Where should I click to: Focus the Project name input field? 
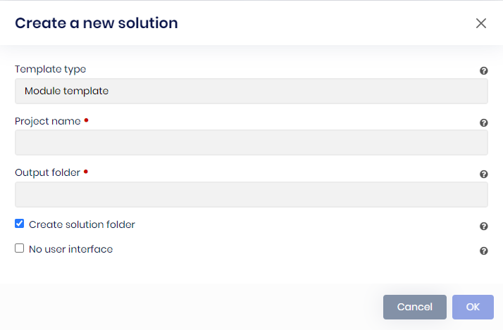point(251,142)
